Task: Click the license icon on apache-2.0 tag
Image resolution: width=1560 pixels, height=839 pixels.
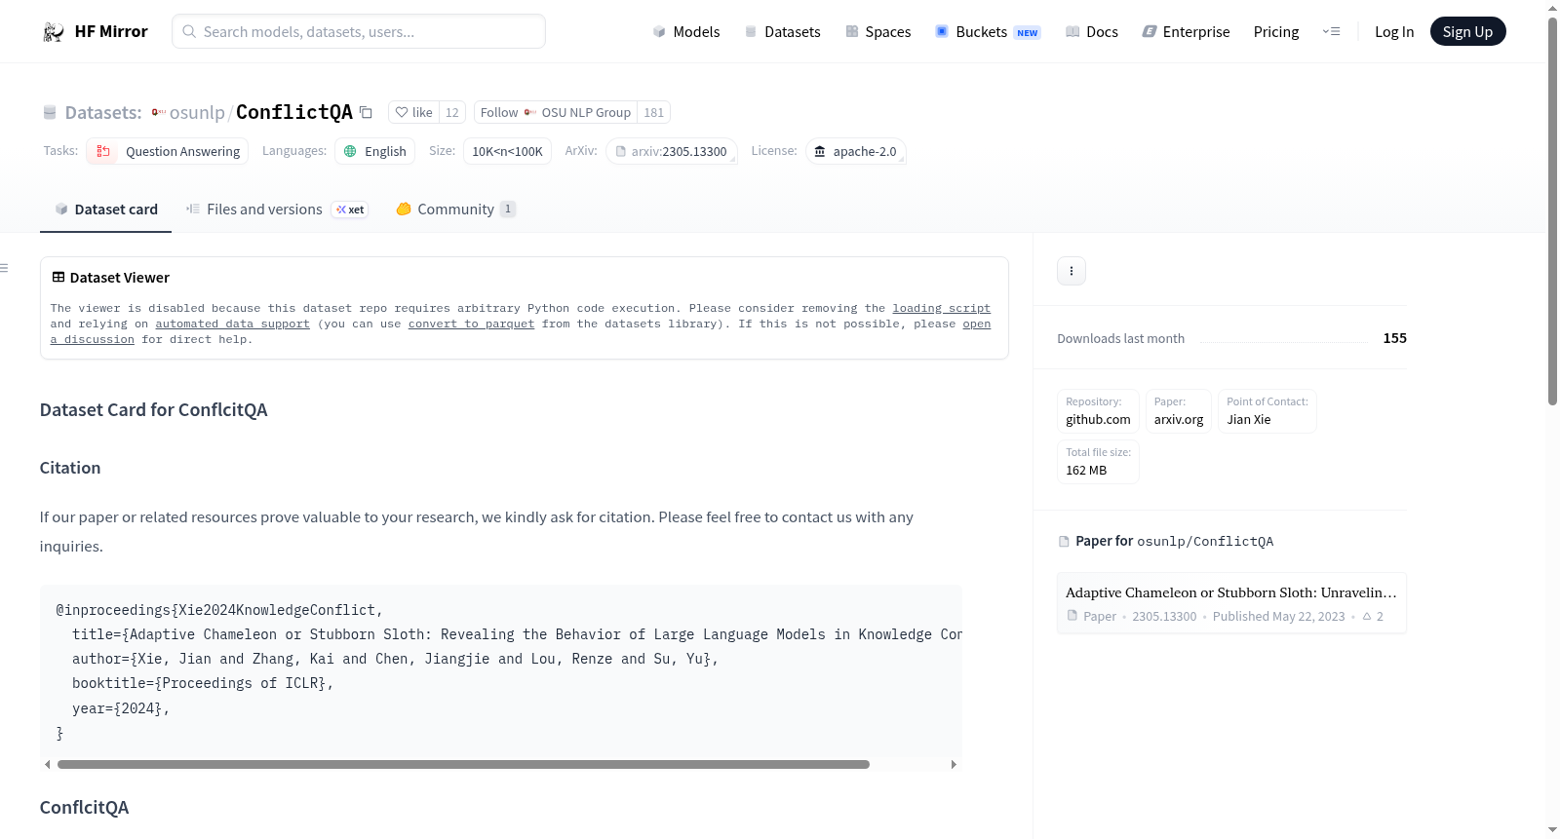Action: [x=820, y=151]
